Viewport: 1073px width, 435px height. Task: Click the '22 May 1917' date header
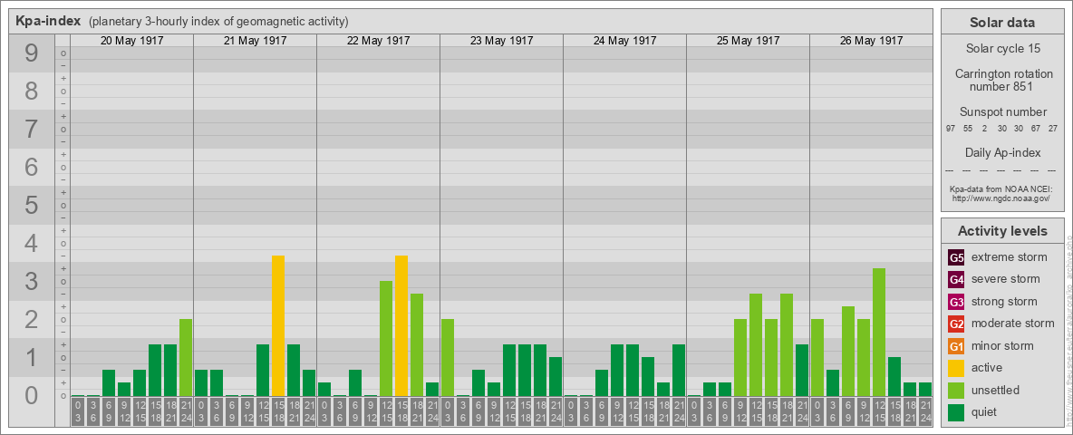click(x=379, y=41)
